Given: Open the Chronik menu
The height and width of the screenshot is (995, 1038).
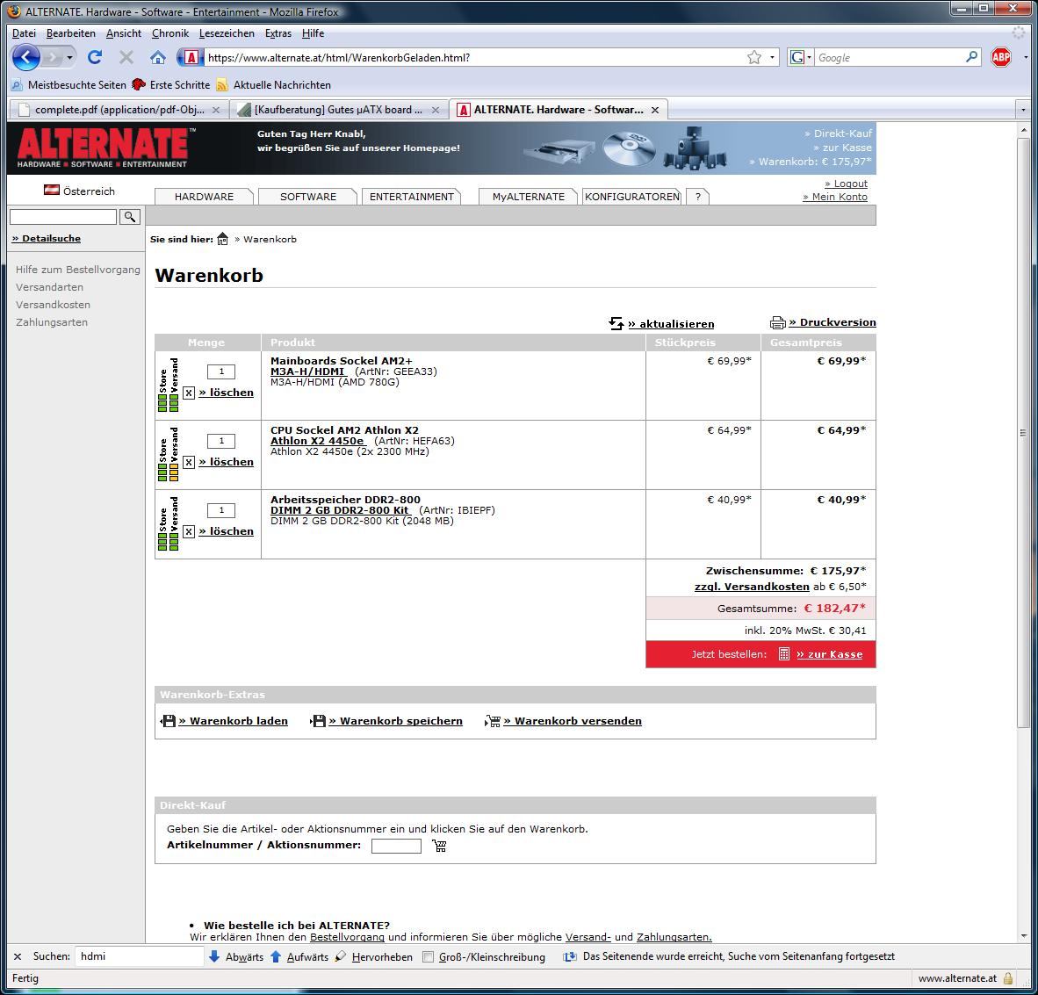Looking at the screenshot, I should click(170, 33).
